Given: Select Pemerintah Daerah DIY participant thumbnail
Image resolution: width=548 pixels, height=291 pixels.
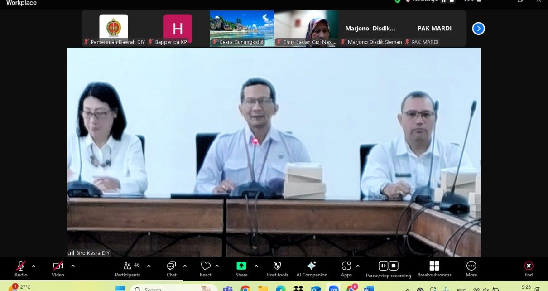Looking at the screenshot, I should tap(114, 29).
